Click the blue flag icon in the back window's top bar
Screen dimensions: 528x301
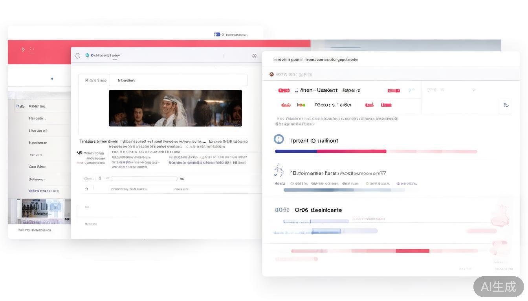pos(217,34)
